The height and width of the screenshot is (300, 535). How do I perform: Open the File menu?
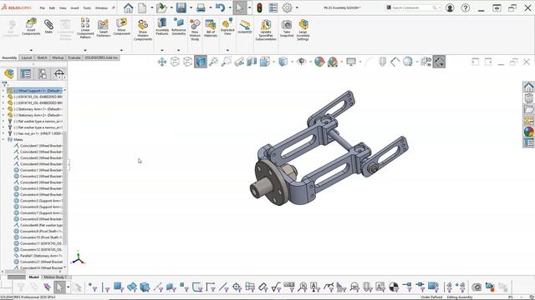[42, 7]
